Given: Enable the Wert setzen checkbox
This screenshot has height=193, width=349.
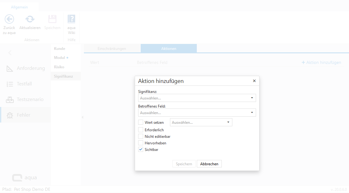Looking at the screenshot, I should point(141,122).
